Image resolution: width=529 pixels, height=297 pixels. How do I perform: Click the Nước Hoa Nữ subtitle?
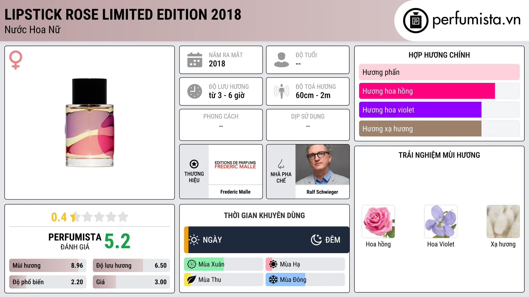pos(33,30)
